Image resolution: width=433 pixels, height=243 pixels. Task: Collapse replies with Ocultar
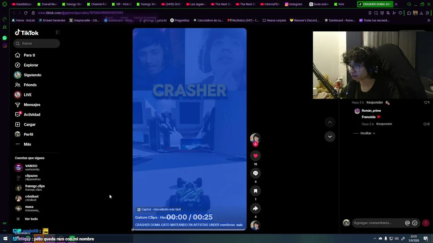click(368, 133)
